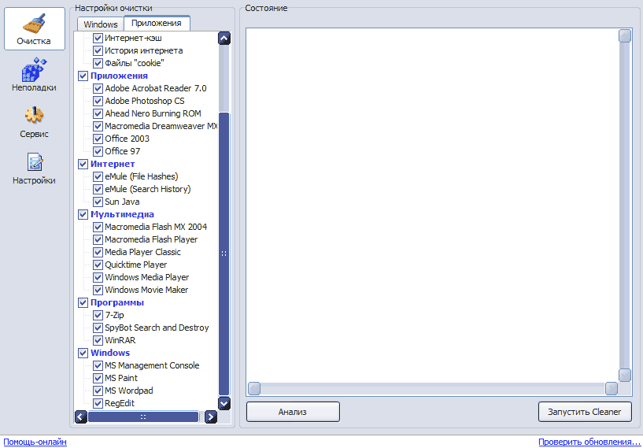The image size is (643, 448).
Task: Uncheck the Интернет-кэш checkbox
Action: point(98,38)
